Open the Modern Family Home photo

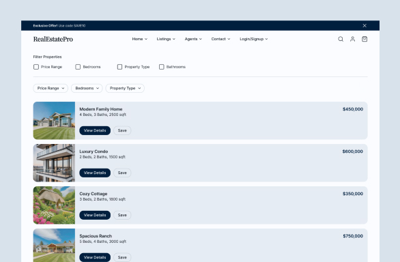54,121
